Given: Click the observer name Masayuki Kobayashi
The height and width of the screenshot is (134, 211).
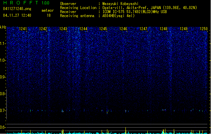Looking at the screenshot, I should coord(120,4).
